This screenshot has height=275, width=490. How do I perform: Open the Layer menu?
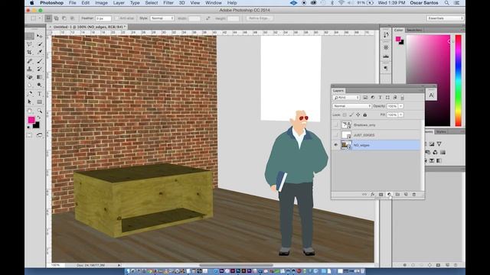coord(119,3)
